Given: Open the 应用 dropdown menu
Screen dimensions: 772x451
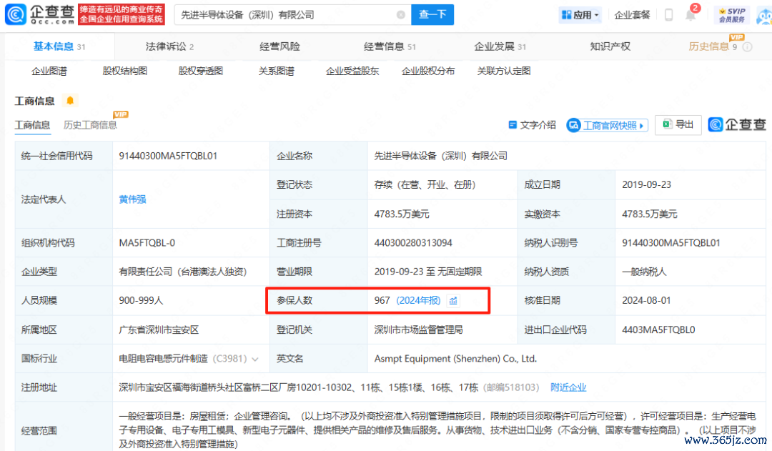Looking at the screenshot, I should [x=580, y=15].
